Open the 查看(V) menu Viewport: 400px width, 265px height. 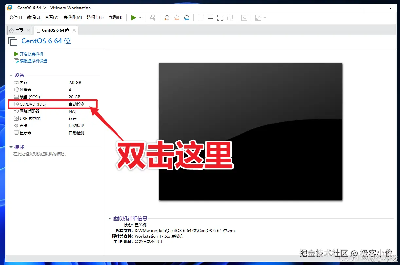coord(51,17)
